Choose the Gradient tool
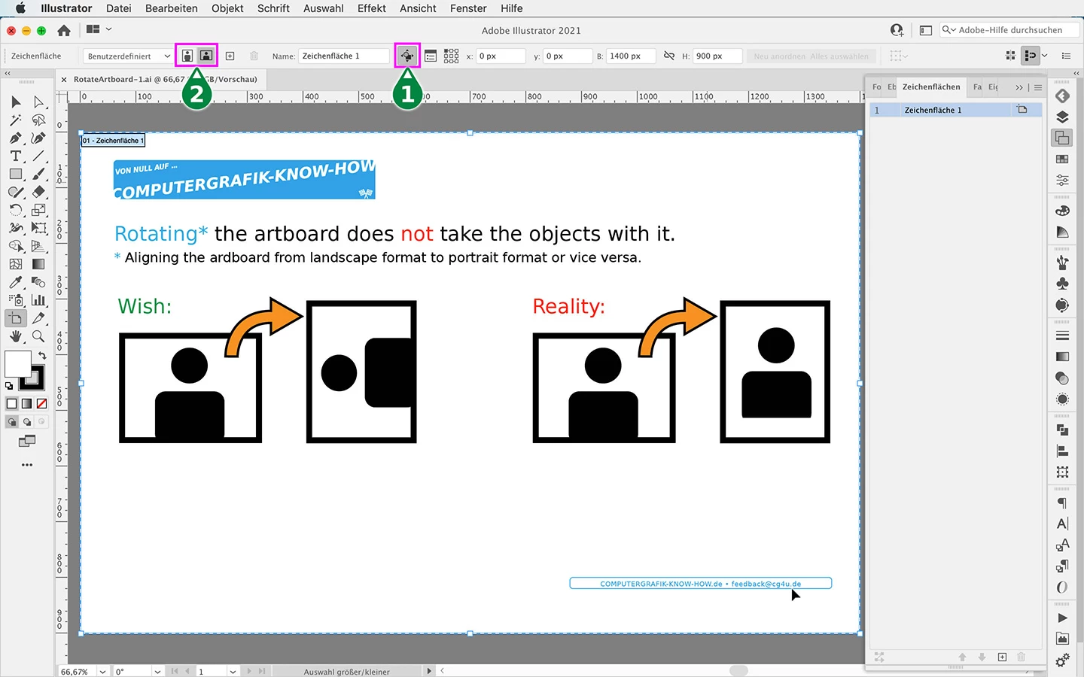This screenshot has width=1084, height=677. click(39, 264)
